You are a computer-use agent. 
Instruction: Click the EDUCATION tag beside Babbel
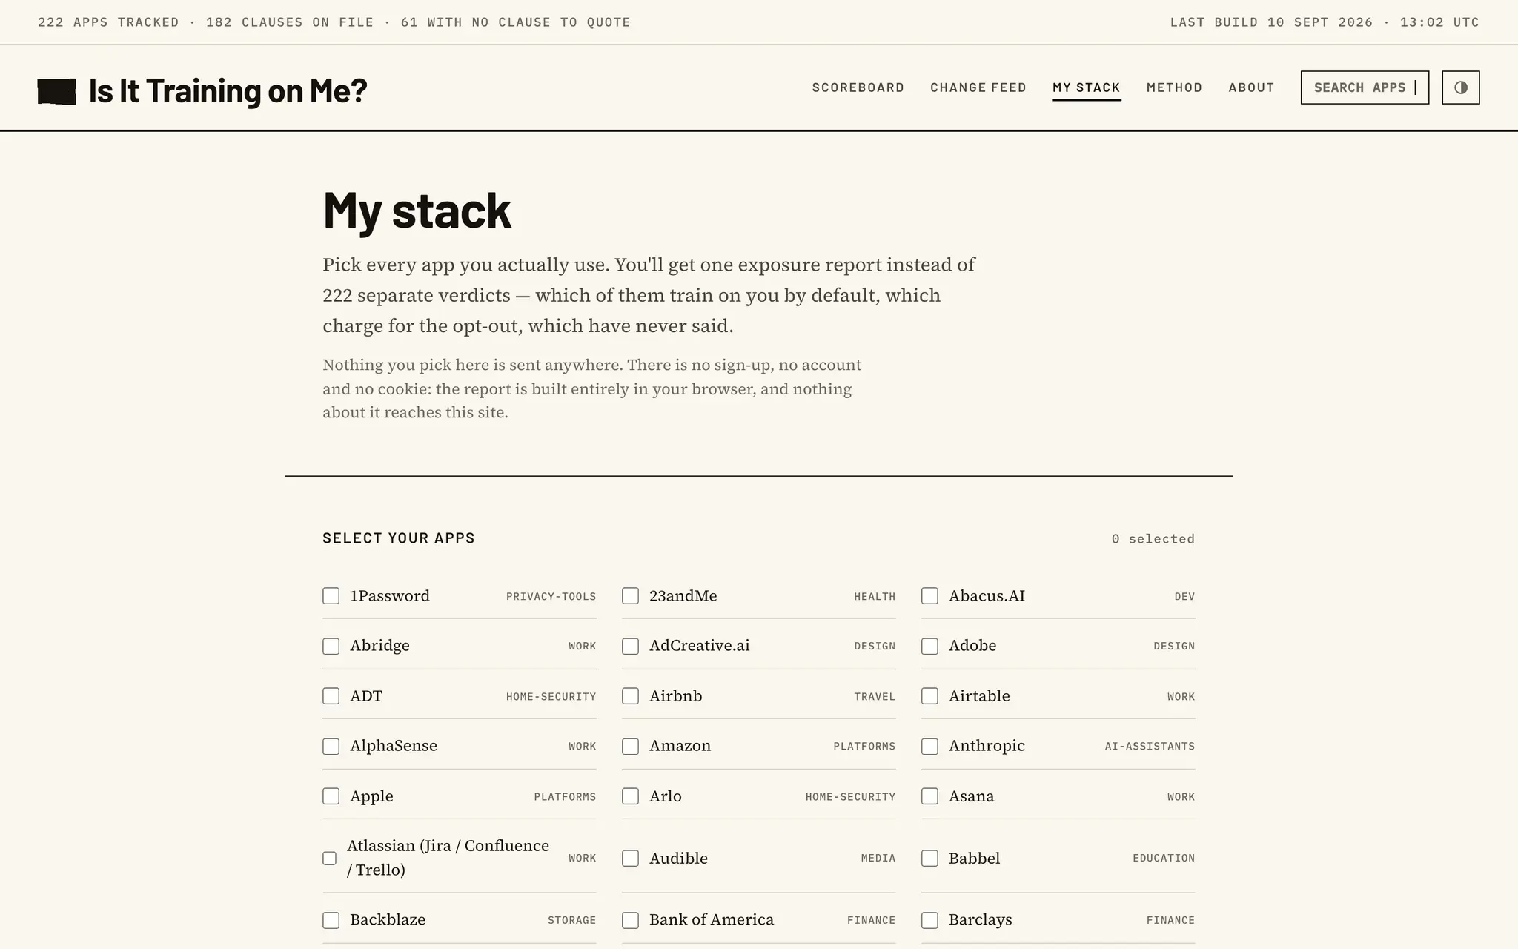tap(1164, 859)
